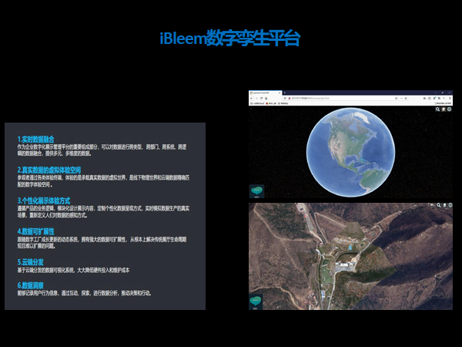This screenshot has width=462, height=347.
Task: Click the browser home icon in the navigation bar
Action: (268, 99)
